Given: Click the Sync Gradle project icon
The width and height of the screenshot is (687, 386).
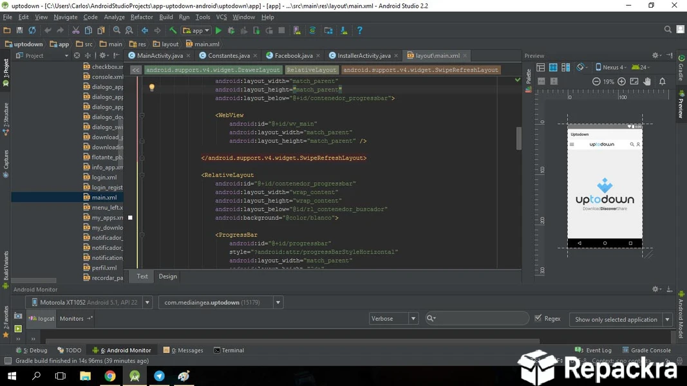Looking at the screenshot, I should tap(312, 30).
